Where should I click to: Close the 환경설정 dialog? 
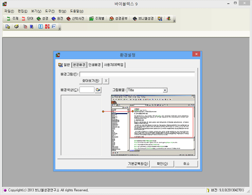[x=196, y=54]
